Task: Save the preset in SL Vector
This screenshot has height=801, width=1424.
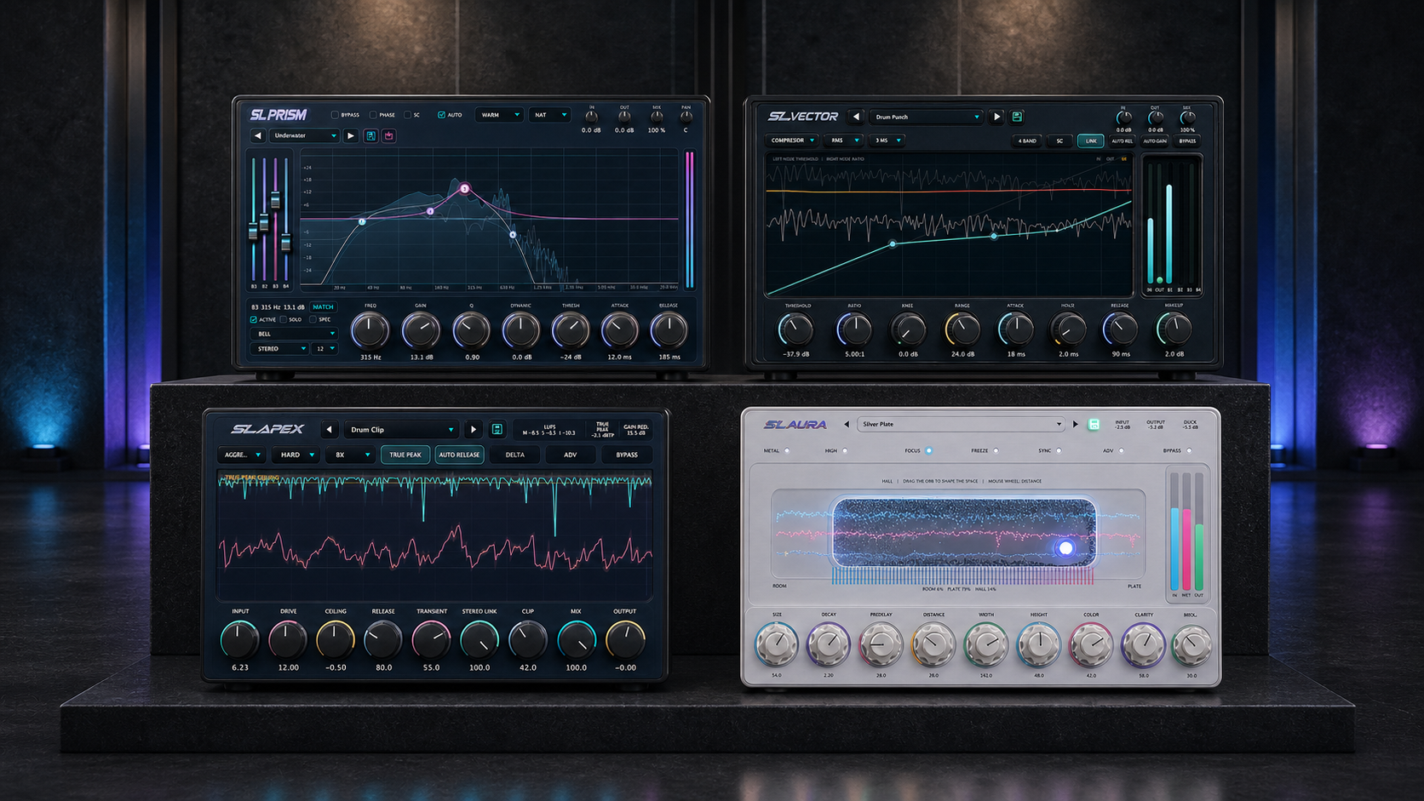Action: coord(1017,117)
